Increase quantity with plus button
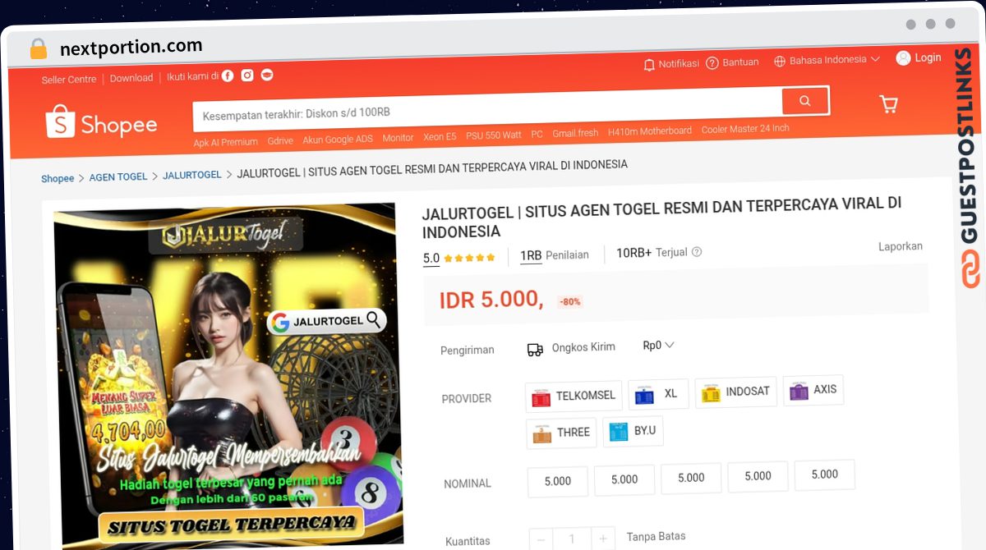The height and width of the screenshot is (550, 986). tap(602, 539)
